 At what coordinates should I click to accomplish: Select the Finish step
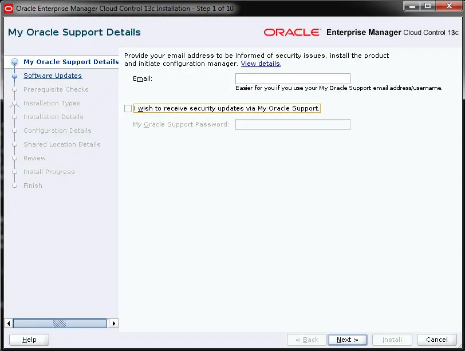pos(33,186)
